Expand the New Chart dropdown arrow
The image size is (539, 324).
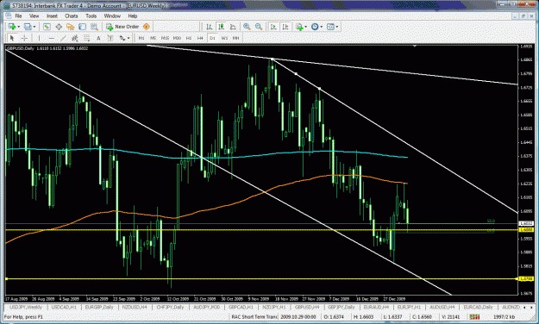(x=19, y=27)
